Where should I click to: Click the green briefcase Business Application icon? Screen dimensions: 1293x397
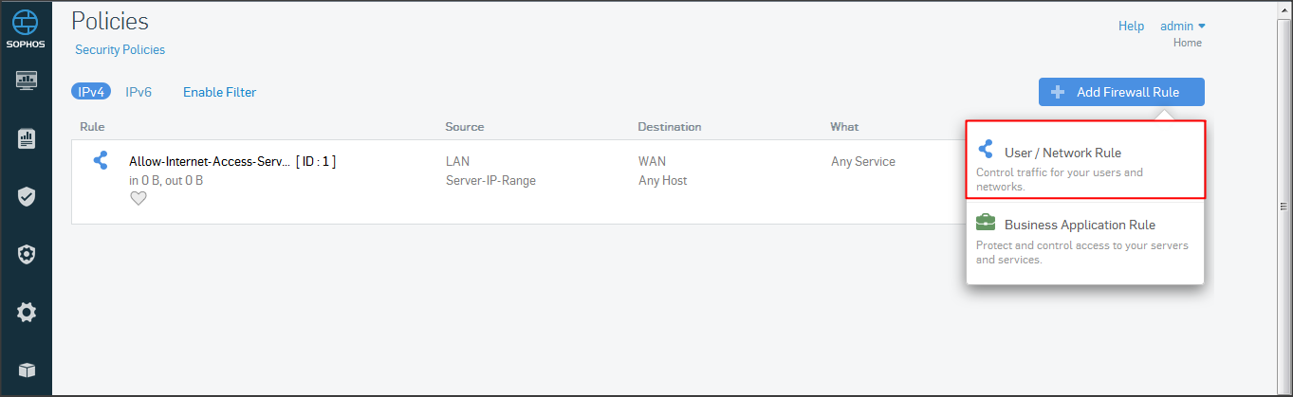pos(986,222)
